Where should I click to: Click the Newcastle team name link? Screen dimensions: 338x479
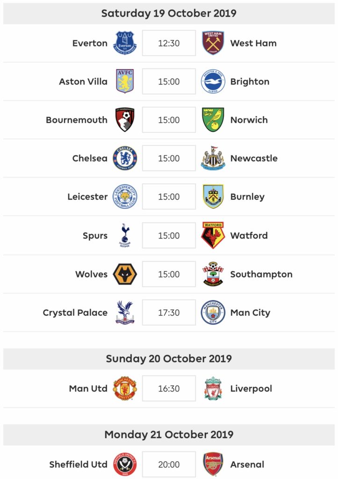[x=254, y=158]
